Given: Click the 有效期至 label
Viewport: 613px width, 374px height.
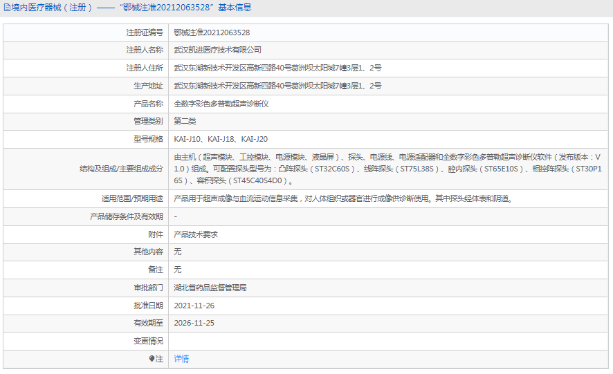Looking at the screenshot, I should (148, 323).
